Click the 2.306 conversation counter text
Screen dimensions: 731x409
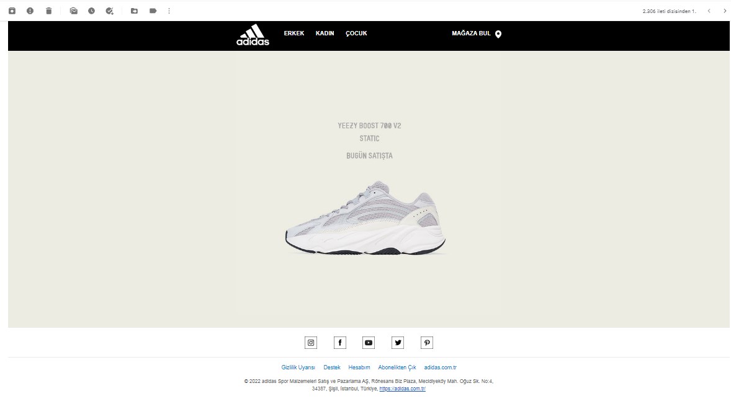tap(669, 11)
